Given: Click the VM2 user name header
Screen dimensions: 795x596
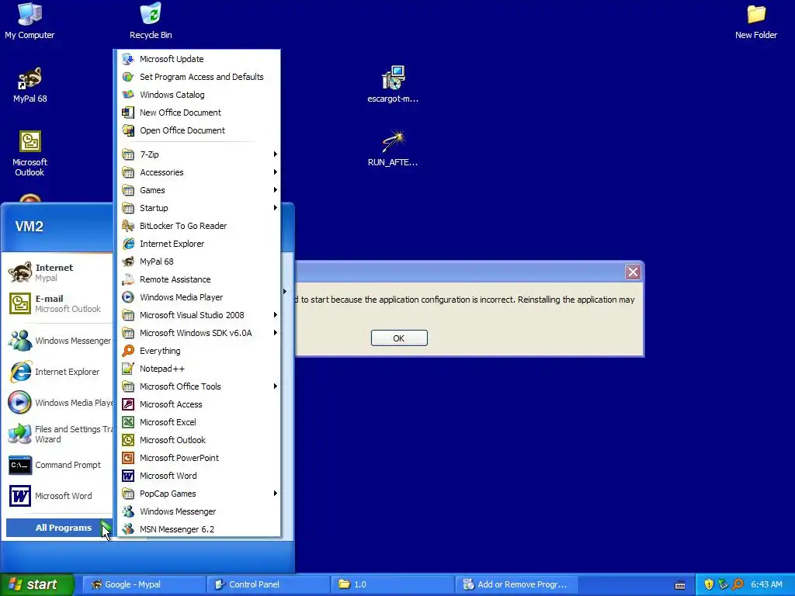Looking at the screenshot, I should click(29, 226).
